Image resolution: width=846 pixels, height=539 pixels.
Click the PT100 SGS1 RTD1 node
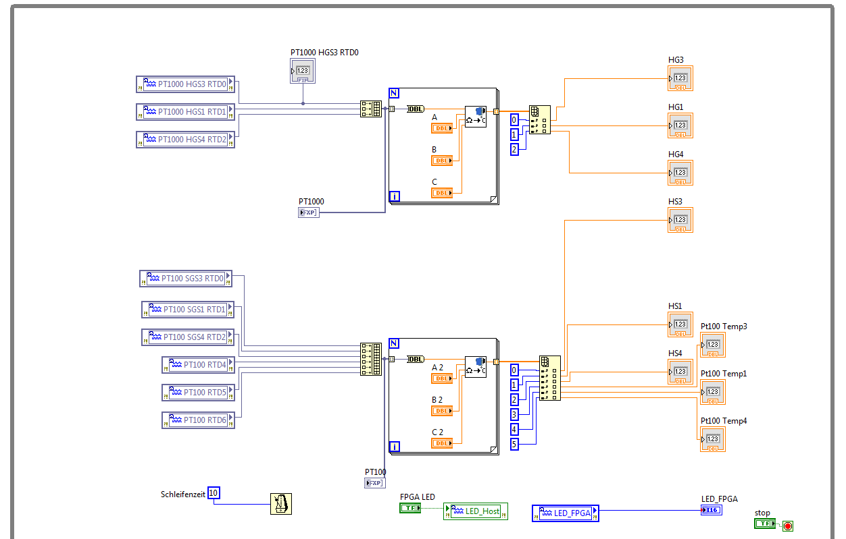(188, 310)
